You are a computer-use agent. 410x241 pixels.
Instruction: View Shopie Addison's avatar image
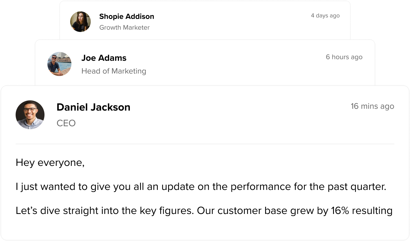[x=81, y=22]
